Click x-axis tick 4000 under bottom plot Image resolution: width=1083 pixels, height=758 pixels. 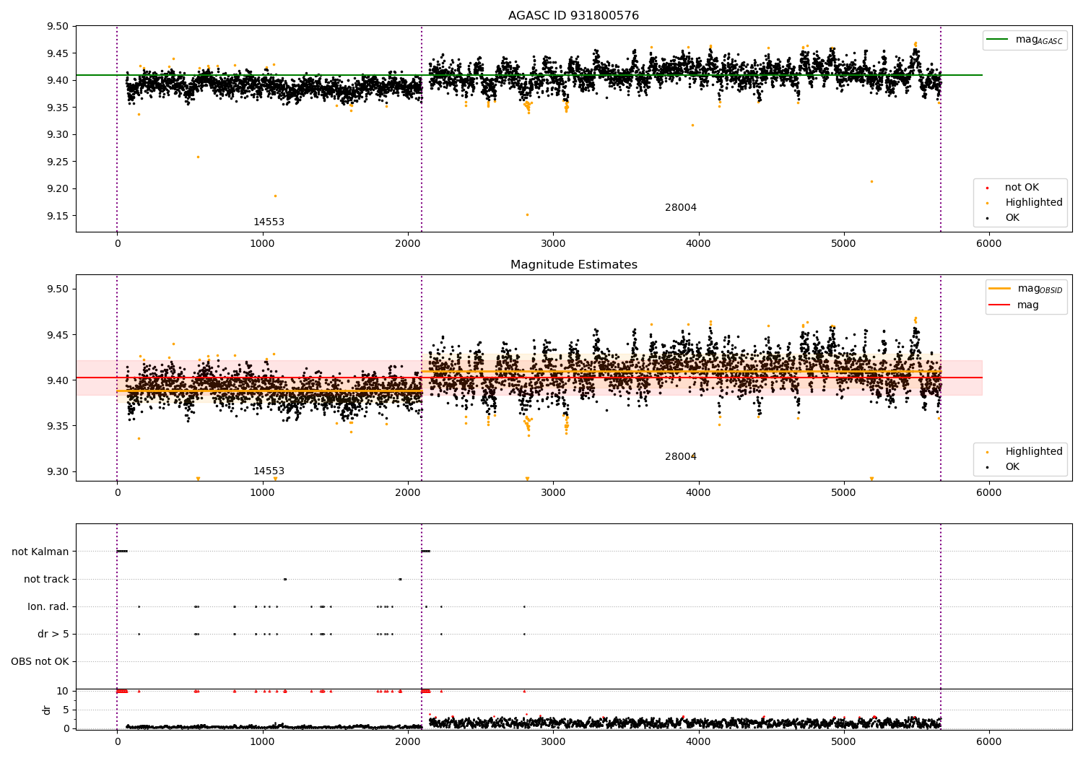(x=698, y=741)
